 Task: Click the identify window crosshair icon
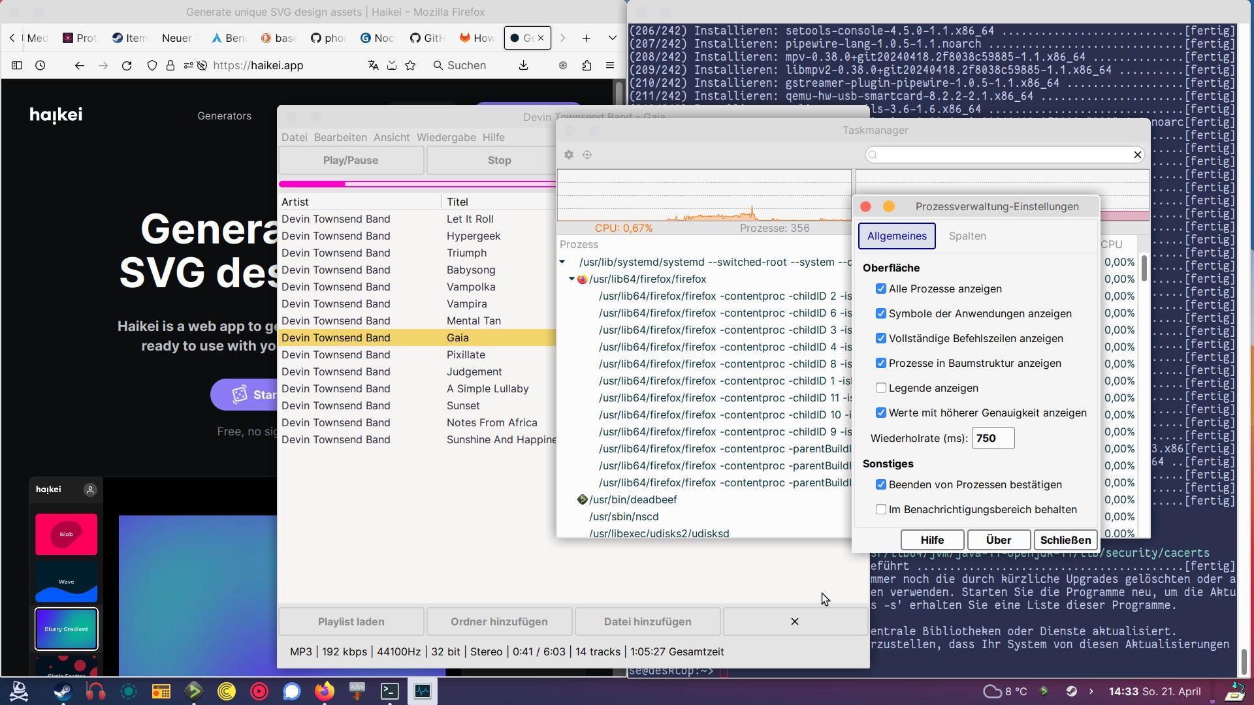click(587, 155)
